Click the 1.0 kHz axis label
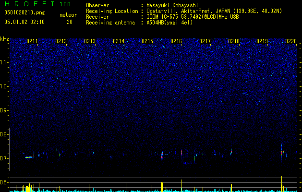 coord(4,86)
